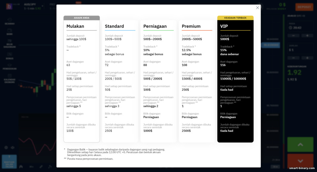Decrease expiry time with minus button
The image size is (317, 172).
(x=294, y=36)
